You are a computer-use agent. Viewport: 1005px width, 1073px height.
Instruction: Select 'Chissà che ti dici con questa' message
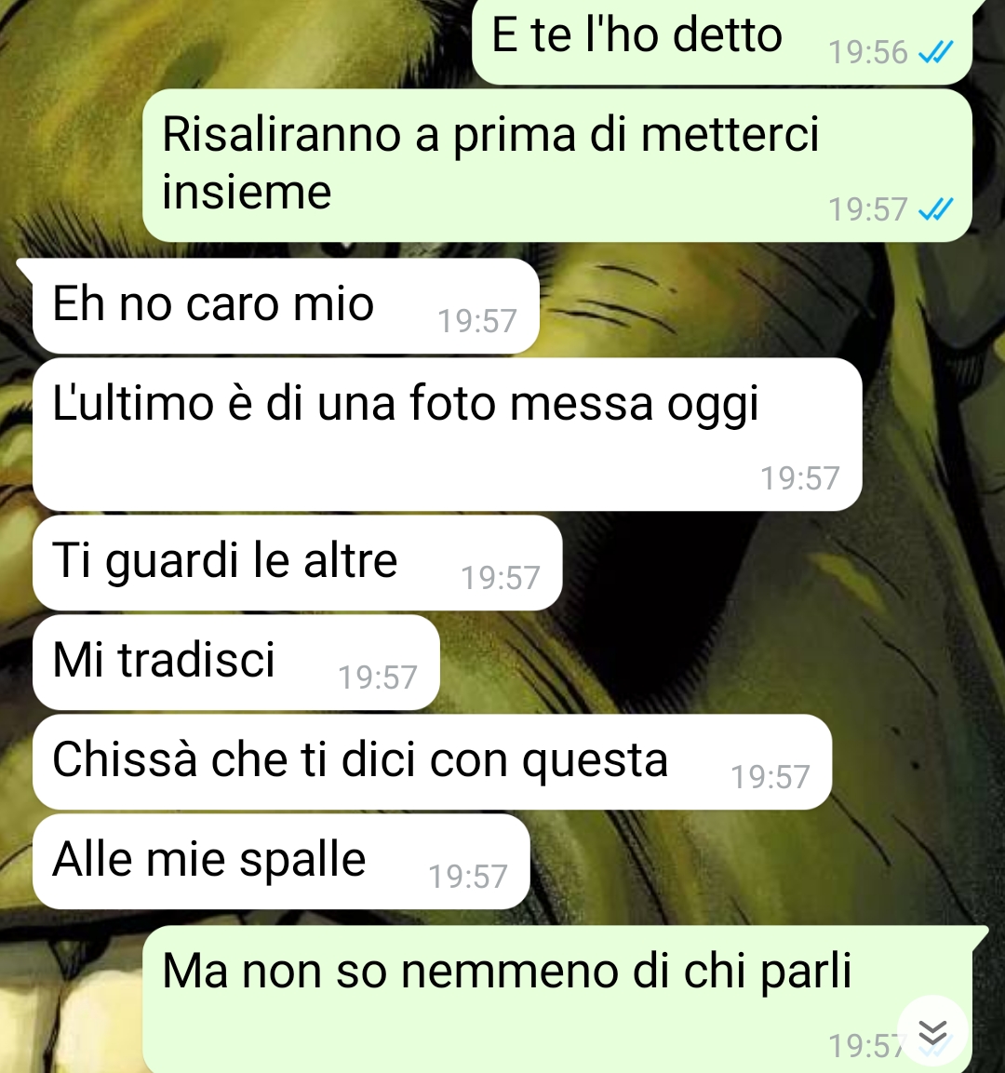pyautogui.click(x=432, y=761)
